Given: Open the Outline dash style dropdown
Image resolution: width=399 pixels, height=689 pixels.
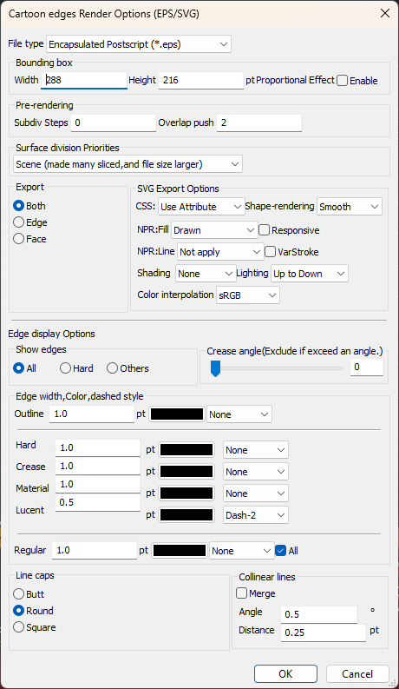Looking at the screenshot, I should pyautogui.click(x=239, y=414).
